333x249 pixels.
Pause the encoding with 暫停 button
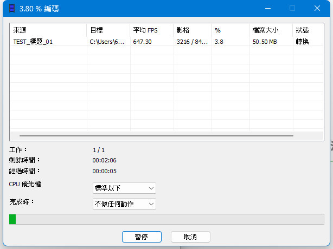tap(142, 237)
